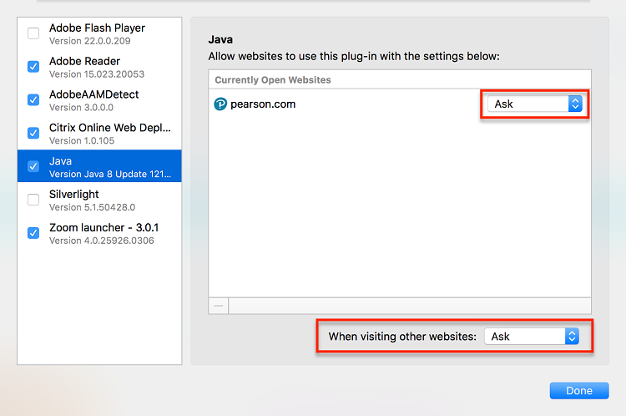626x416 pixels.
Task: Uncheck the Zoom launcher checkbox
Action: tap(33, 233)
